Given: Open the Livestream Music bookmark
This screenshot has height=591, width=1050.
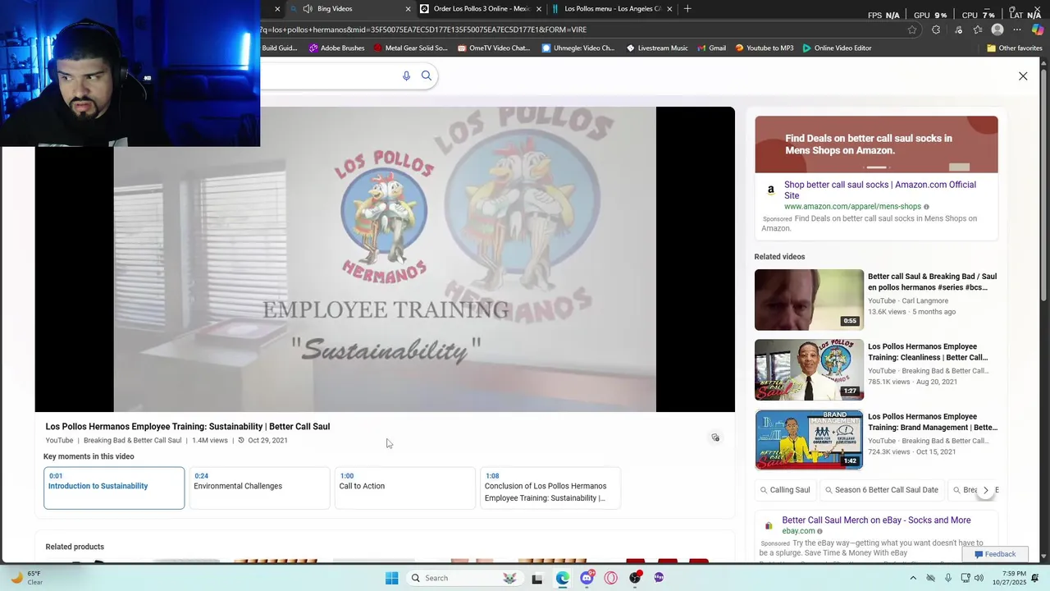Looking at the screenshot, I should point(657,48).
